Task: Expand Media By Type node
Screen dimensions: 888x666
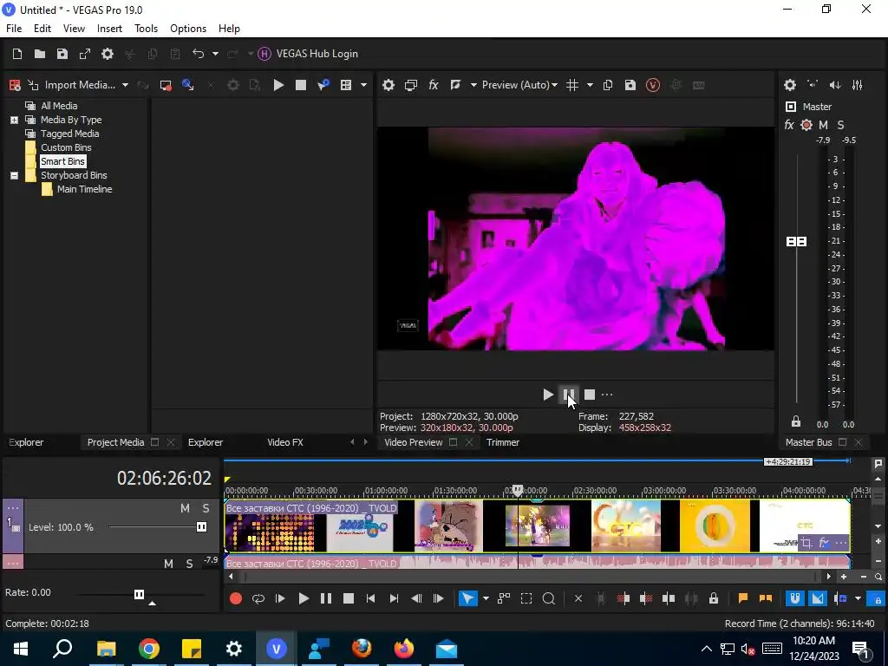Action: click(x=14, y=120)
